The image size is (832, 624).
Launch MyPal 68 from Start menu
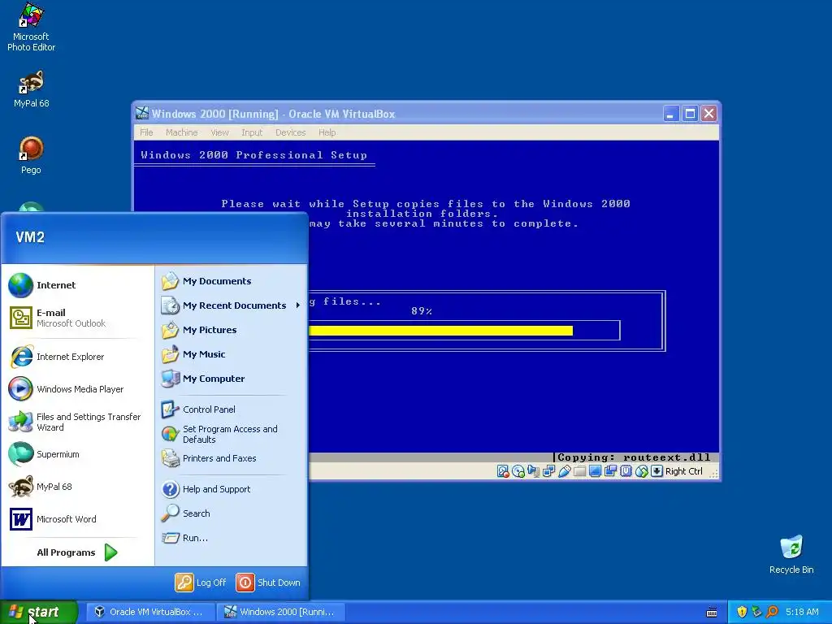[x=78, y=487]
